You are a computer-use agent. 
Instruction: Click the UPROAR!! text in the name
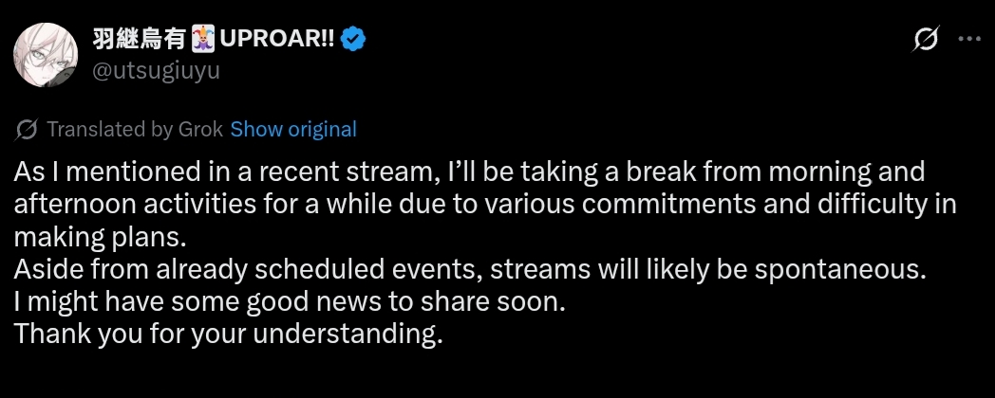coord(276,40)
